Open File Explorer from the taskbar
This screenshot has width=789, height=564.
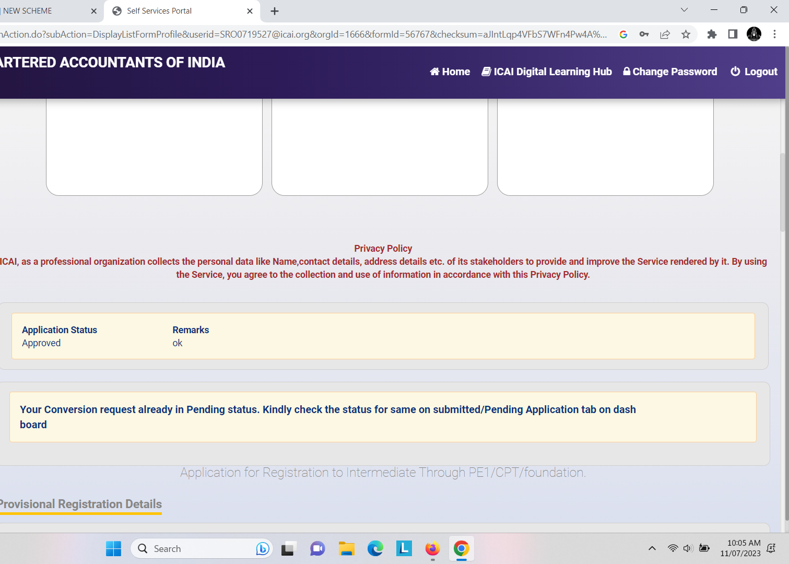pyautogui.click(x=346, y=548)
